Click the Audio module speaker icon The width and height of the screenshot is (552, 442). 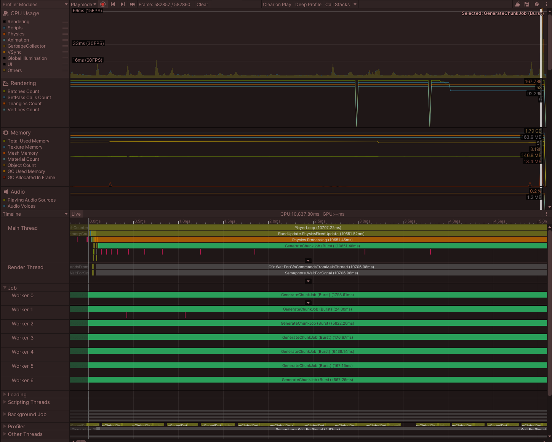pyautogui.click(x=6, y=192)
